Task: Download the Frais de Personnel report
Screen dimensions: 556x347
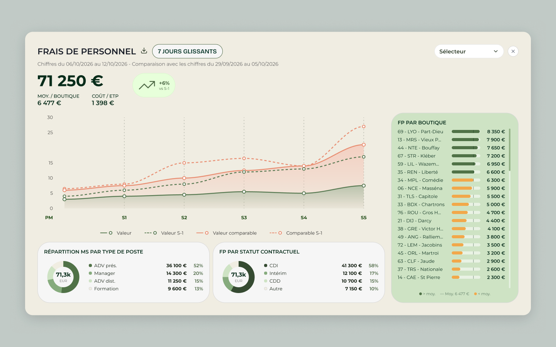Action: (x=144, y=51)
